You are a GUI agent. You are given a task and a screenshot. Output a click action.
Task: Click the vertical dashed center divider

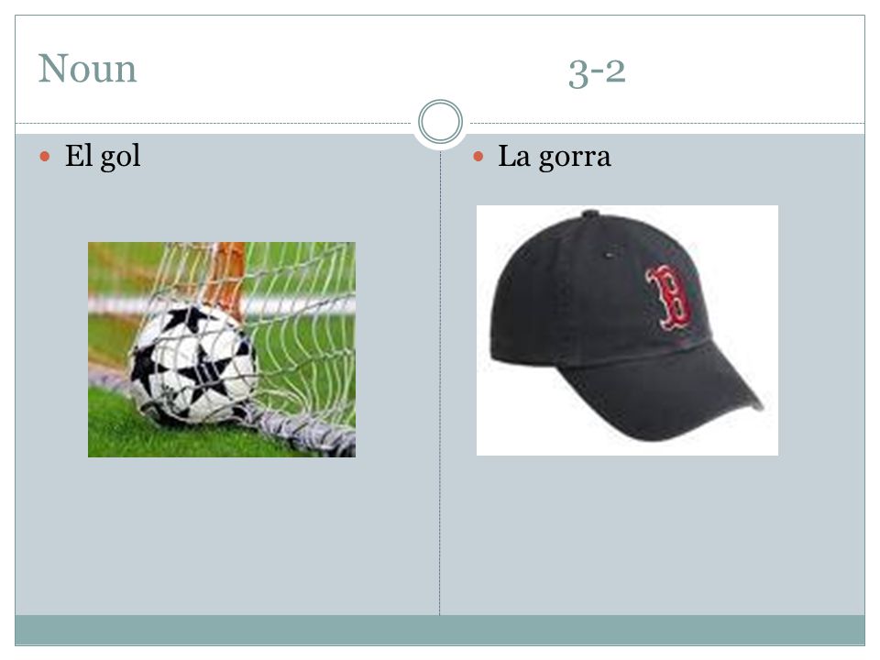tap(440, 381)
